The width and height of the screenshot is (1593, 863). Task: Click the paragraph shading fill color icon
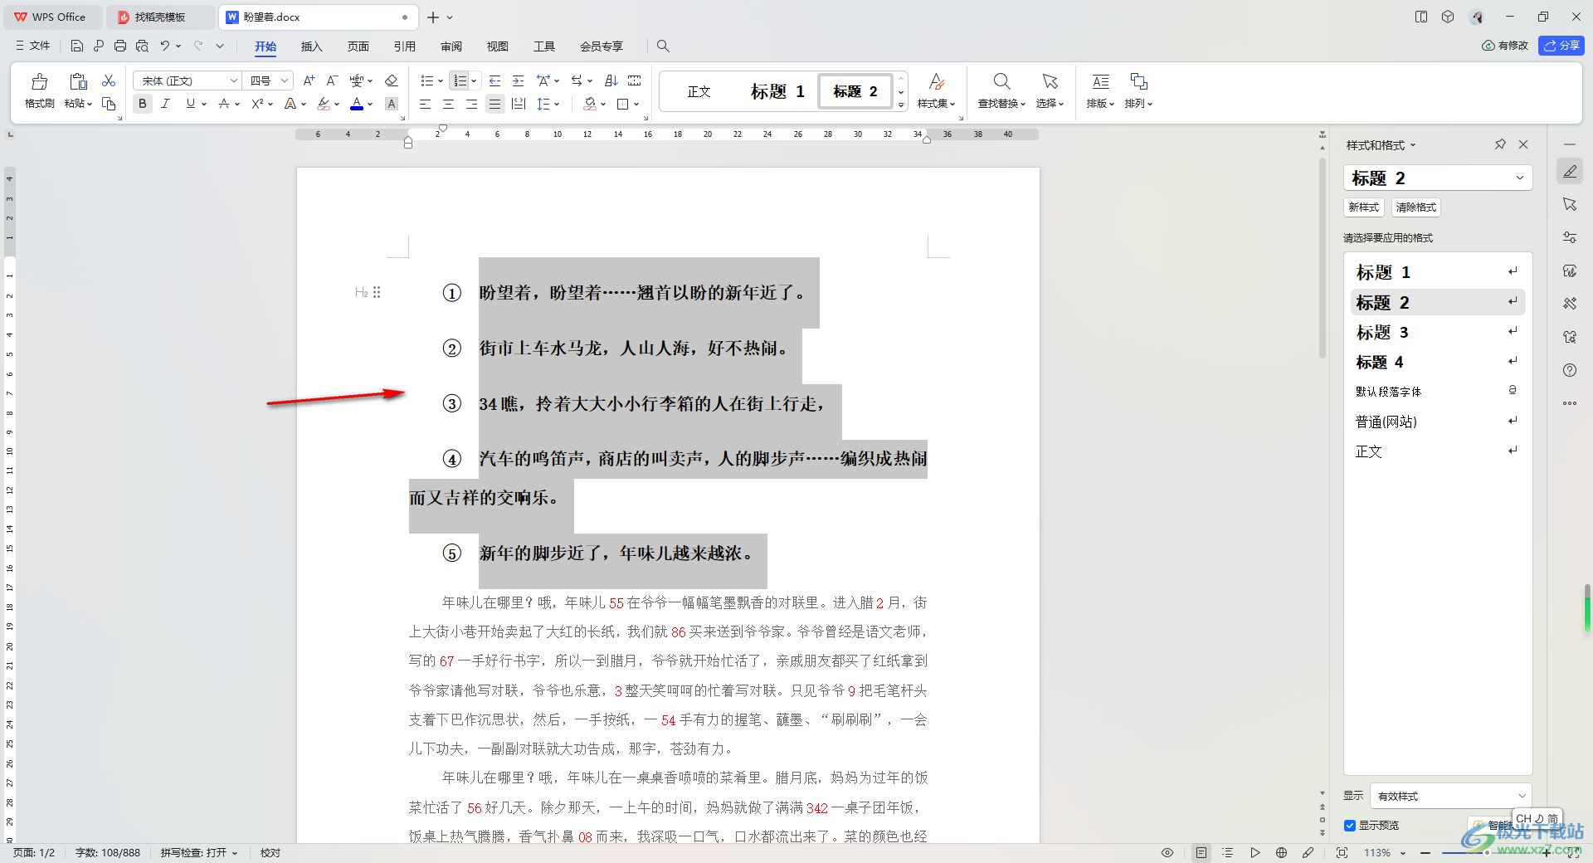tap(590, 104)
